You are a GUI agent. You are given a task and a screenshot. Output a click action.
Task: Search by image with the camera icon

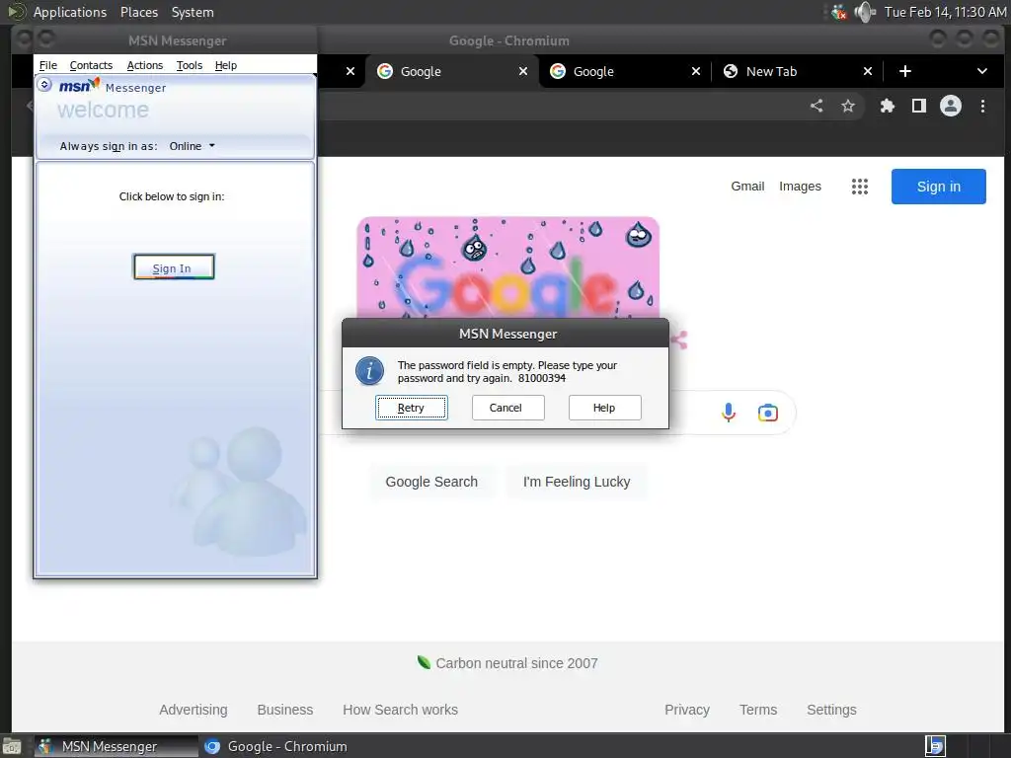[767, 413]
